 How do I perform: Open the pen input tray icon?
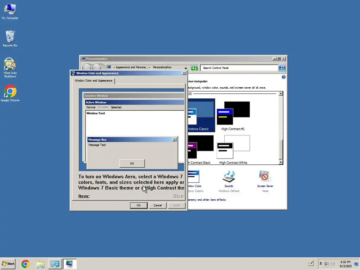click(x=311, y=264)
